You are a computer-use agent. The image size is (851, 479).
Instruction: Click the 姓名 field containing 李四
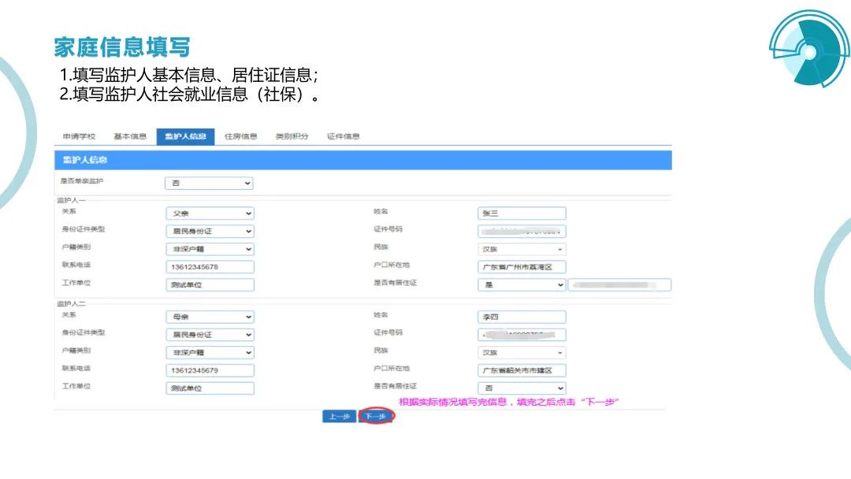tap(522, 317)
